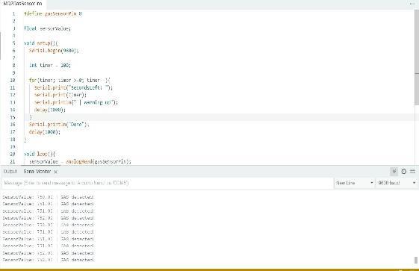The image size is (419, 271).
Task: Click the 'Serial.begin(9600);' line
Action: pos(54,51)
